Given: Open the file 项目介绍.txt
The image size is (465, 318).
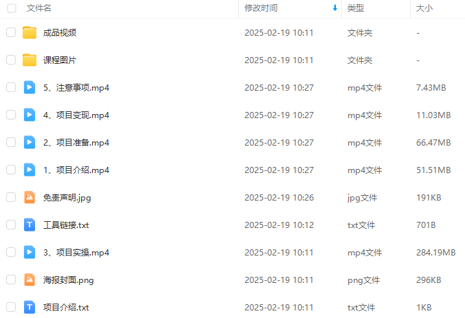Looking at the screenshot, I should coord(66,307).
